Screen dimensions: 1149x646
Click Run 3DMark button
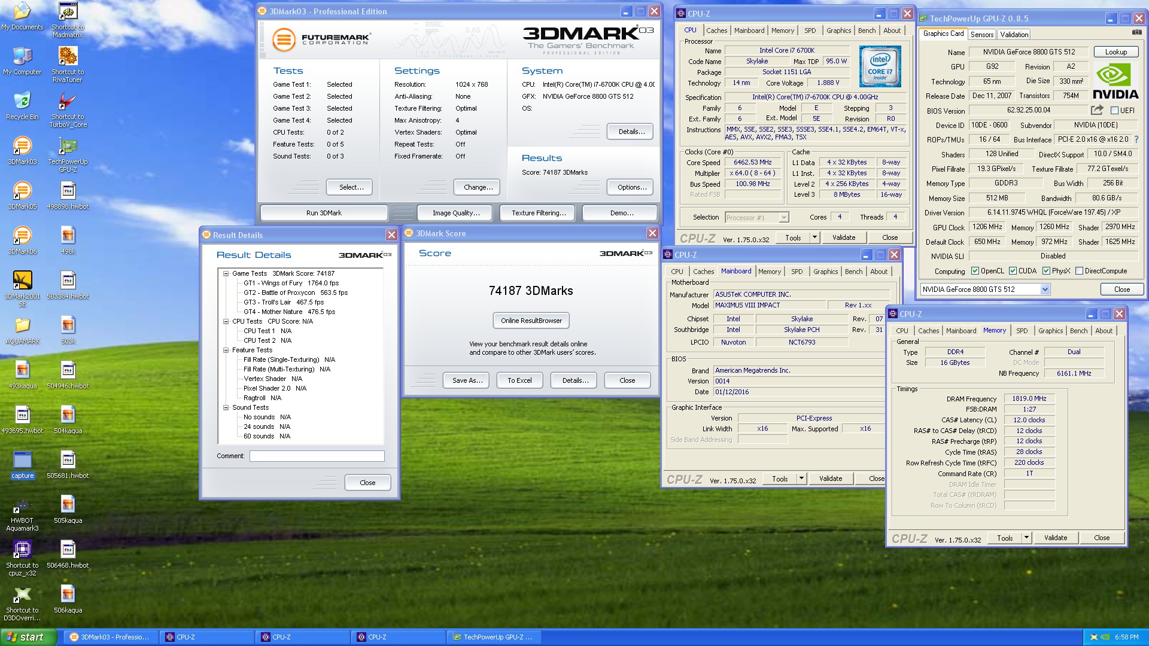tap(324, 213)
